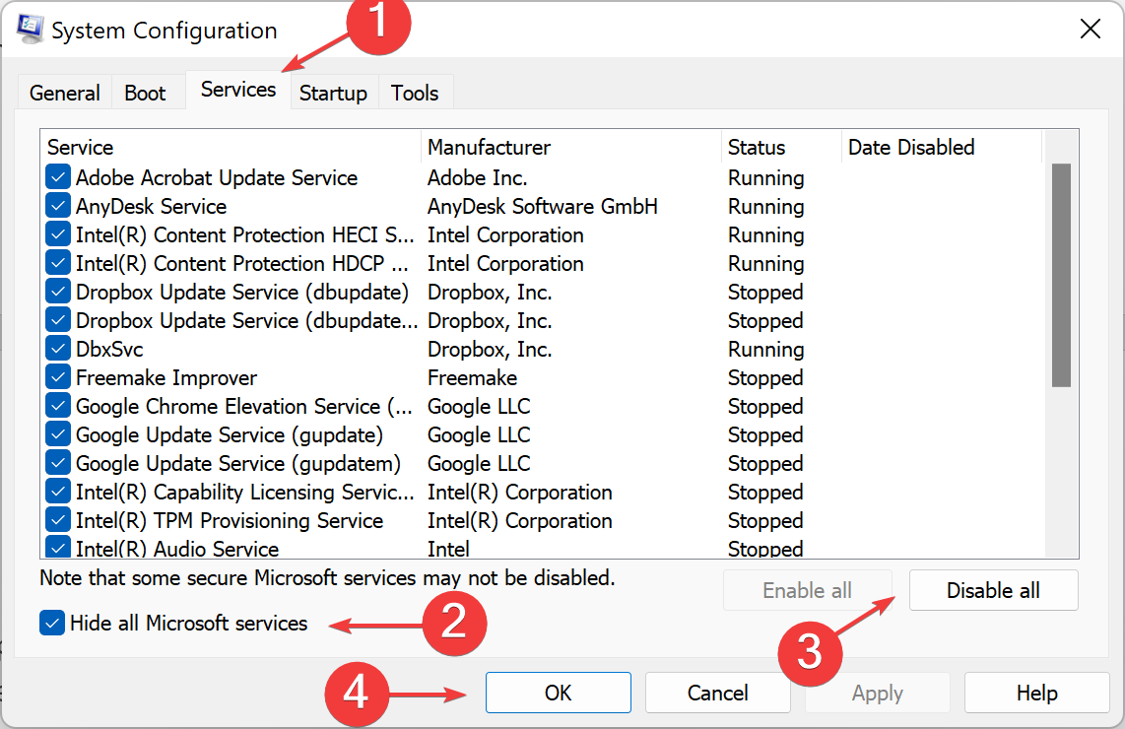Uncheck Google Chrome Elevation Service checkbox
This screenshot has height=729, width=1125.
[57, 406]
